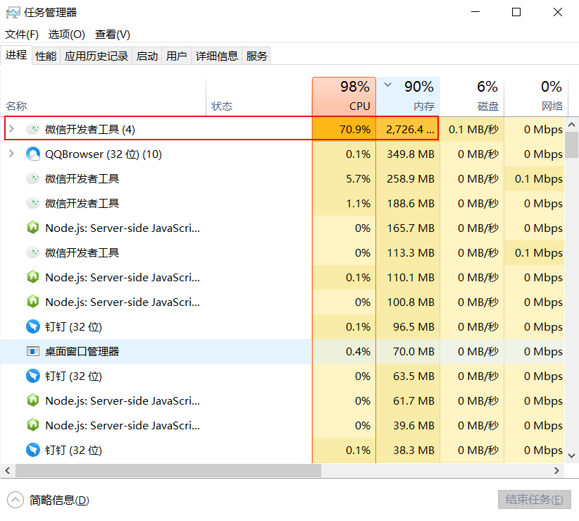Click the horizontal scrollbar right arrow

557,471
